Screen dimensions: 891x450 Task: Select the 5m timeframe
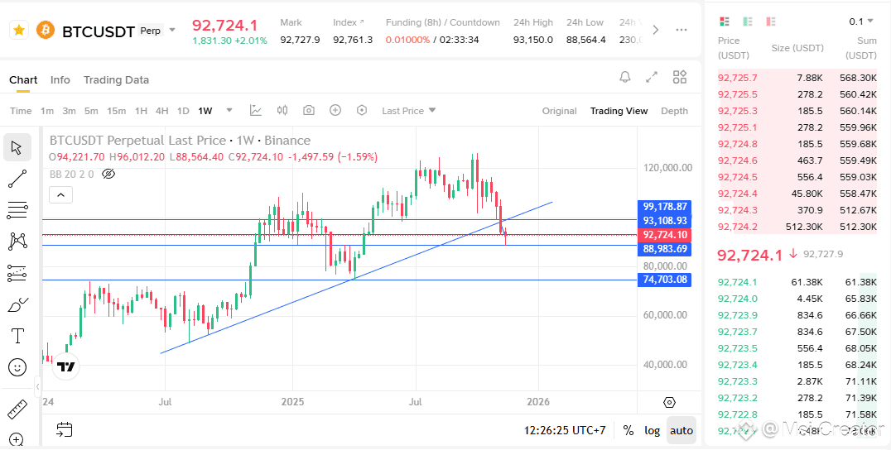[91, 111]
